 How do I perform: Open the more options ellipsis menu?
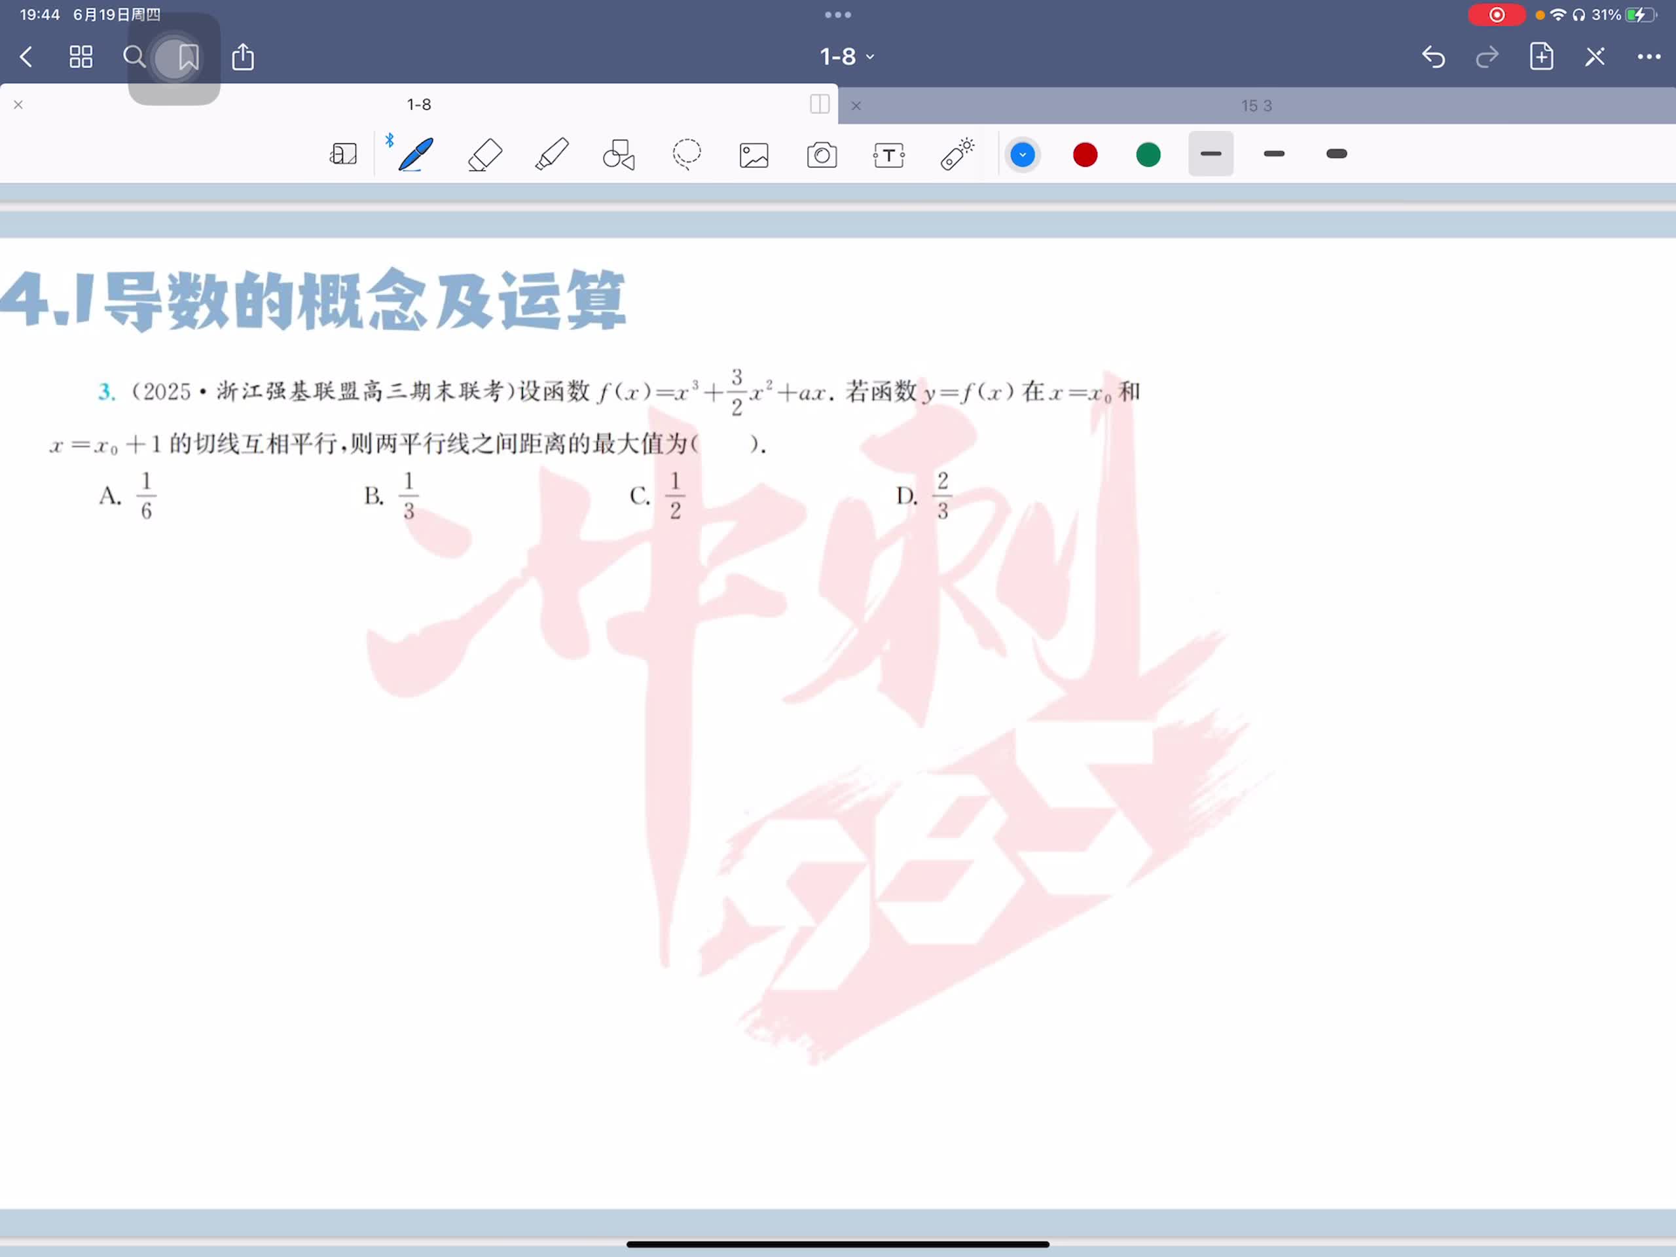click(x=1649, y=57)
